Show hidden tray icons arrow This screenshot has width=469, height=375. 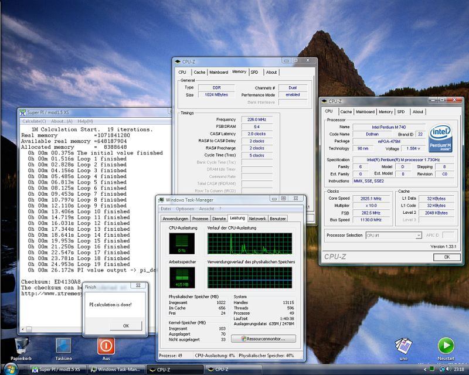point(424,370)
